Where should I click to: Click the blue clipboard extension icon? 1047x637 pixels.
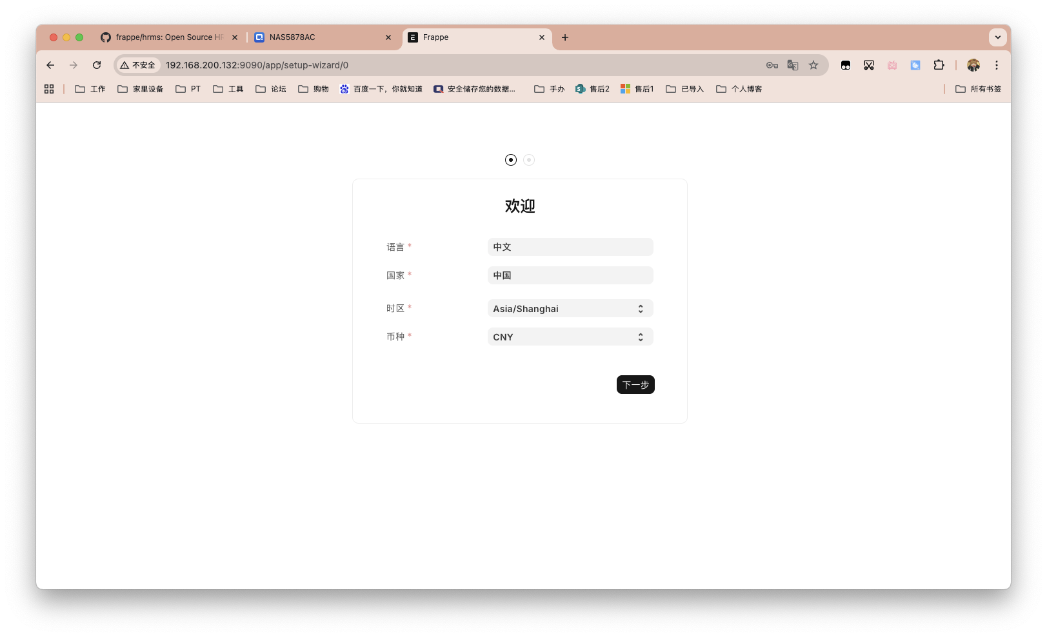point(915,65)
